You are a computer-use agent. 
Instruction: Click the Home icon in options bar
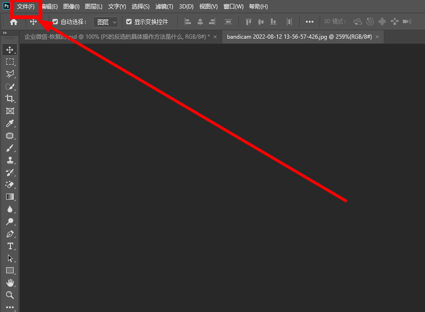(x=14, y=22)
